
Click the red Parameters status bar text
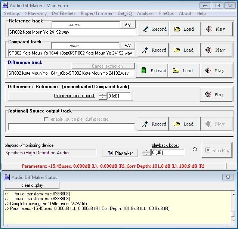113,166
